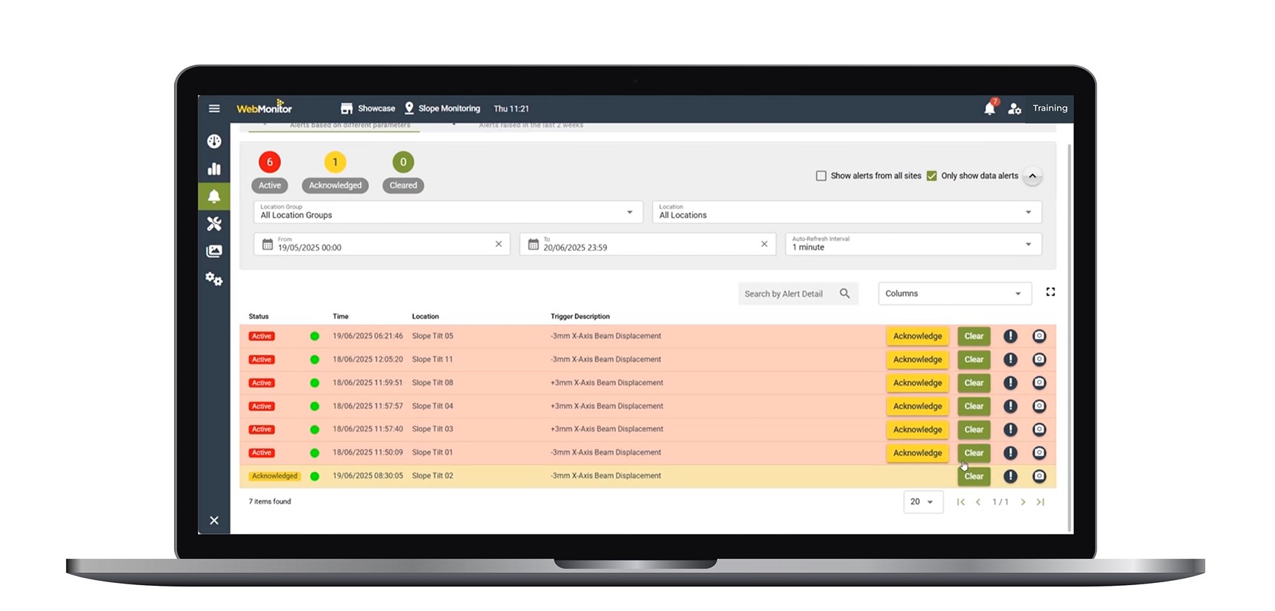Screen dimensions: 1275x611
Task: Open the hamburger menu in top bar
Action: tap(214, 109)
